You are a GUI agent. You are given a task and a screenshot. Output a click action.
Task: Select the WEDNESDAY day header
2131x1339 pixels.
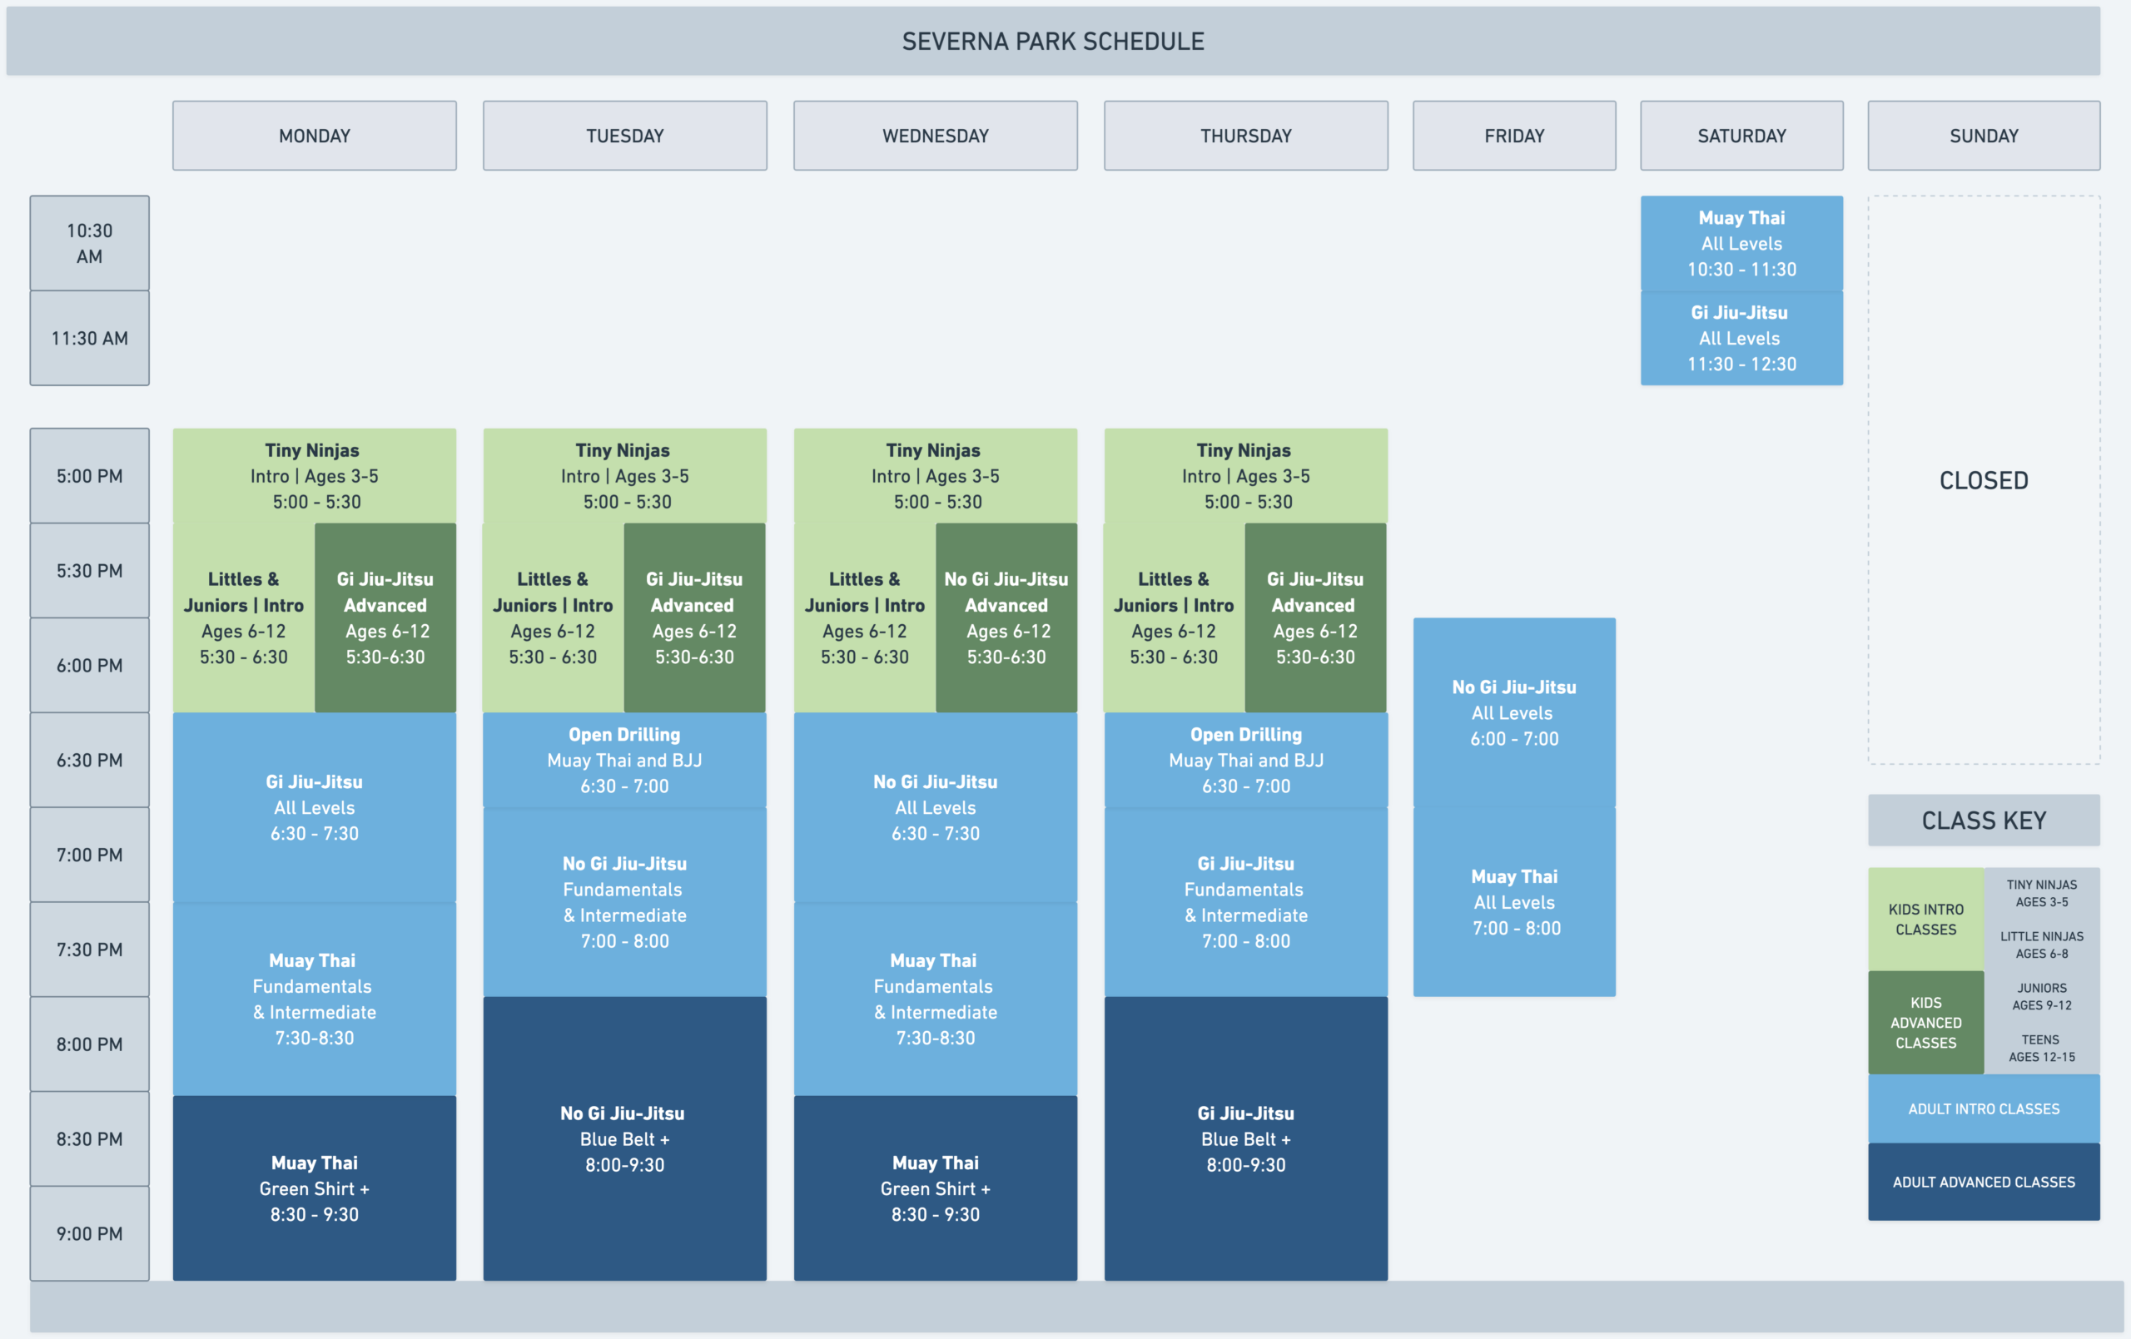(936, 136)
